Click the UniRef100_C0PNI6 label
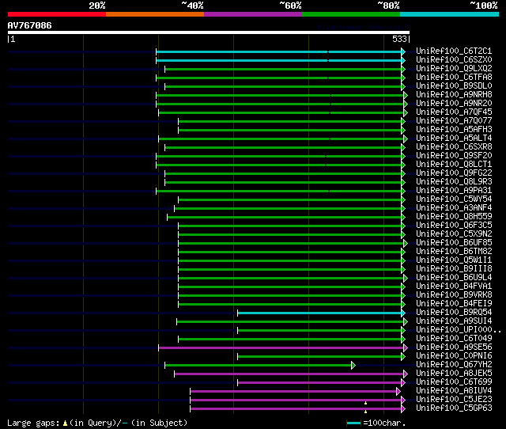The image size is (506, 429). (454, 356)
